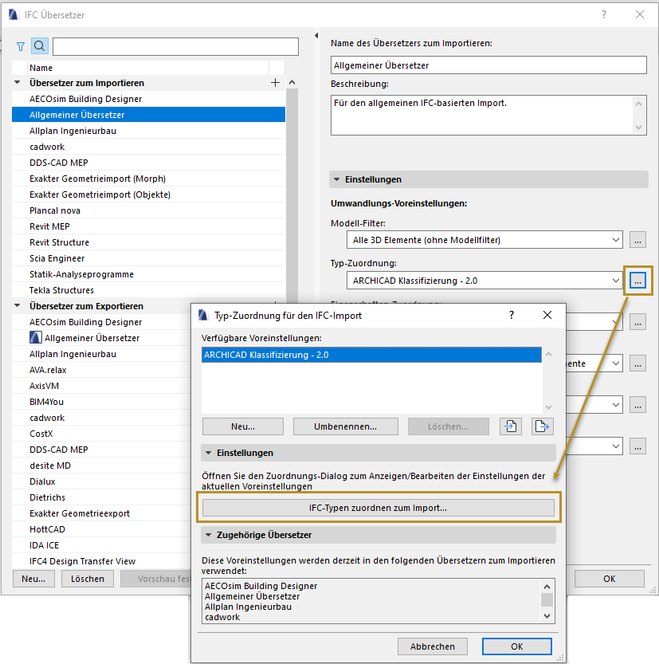Click Löschen button below translator list

coord(87,579)
